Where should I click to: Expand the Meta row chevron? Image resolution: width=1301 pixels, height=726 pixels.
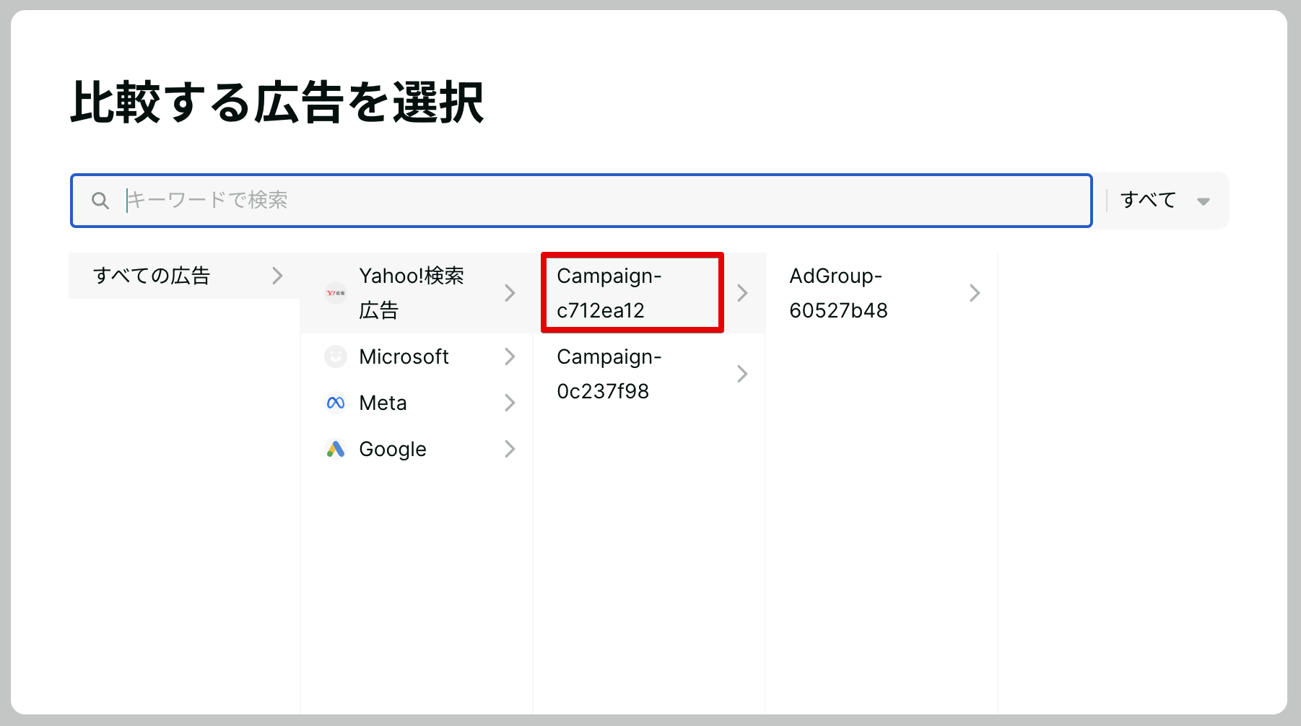[510, 403]
